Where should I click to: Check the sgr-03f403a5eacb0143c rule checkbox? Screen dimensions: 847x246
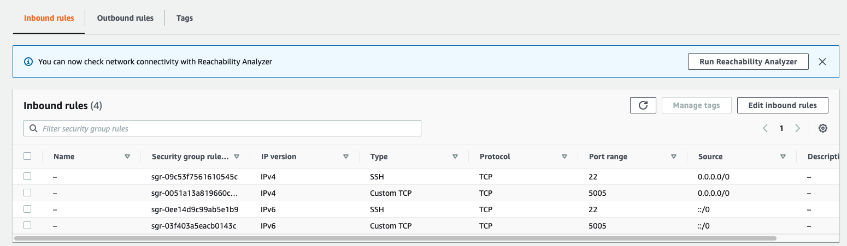27,225
